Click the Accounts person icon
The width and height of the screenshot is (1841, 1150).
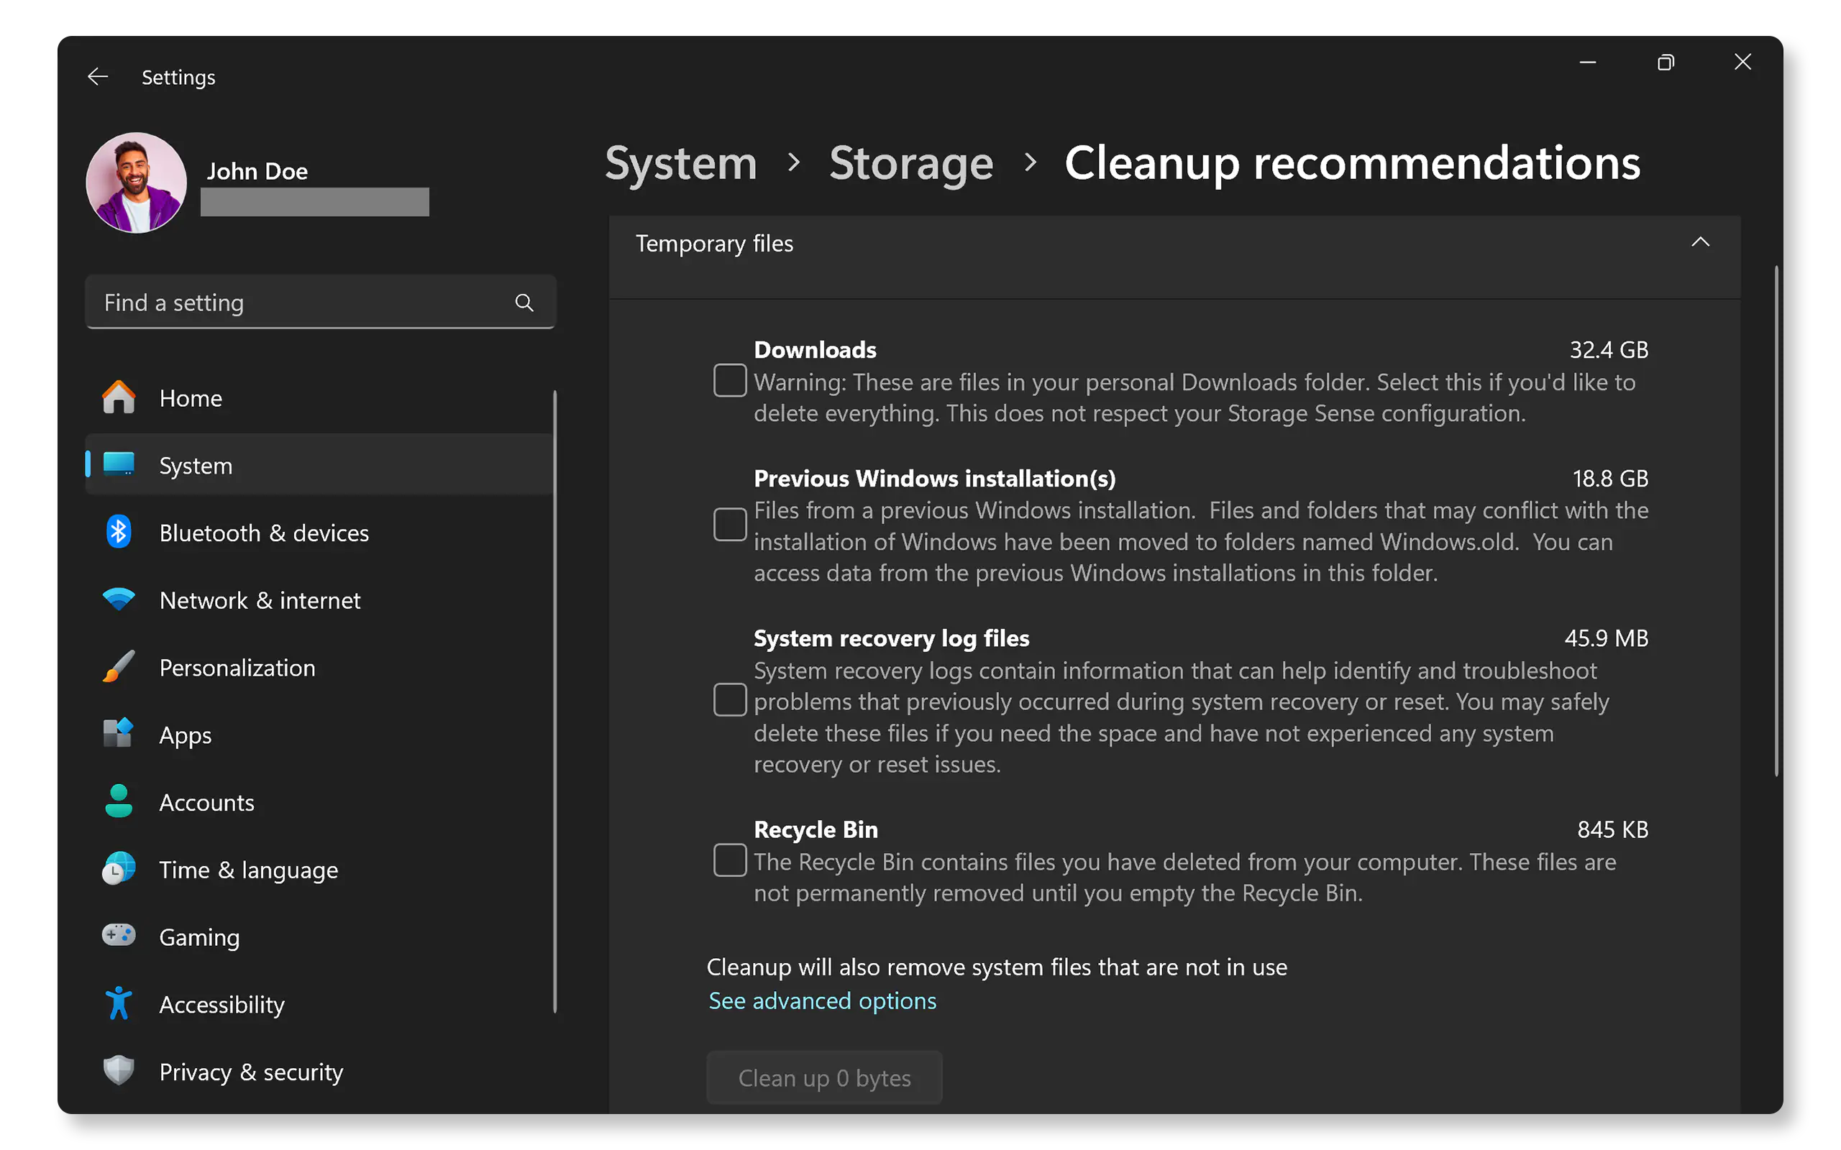coord(119,801)
